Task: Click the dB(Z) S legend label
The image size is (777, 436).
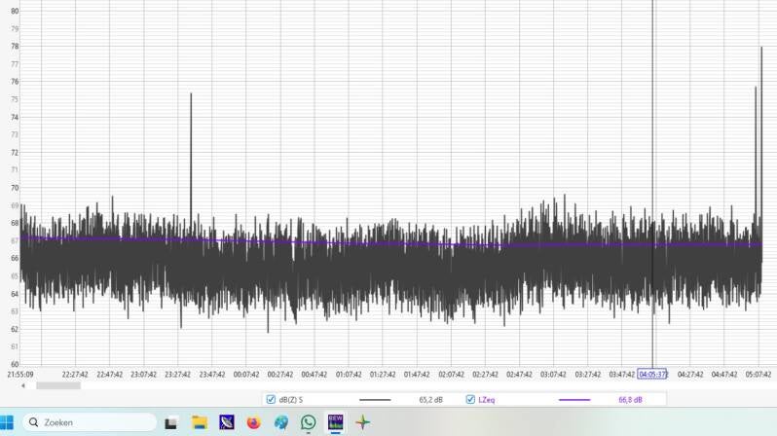Action: click(292, 399)
